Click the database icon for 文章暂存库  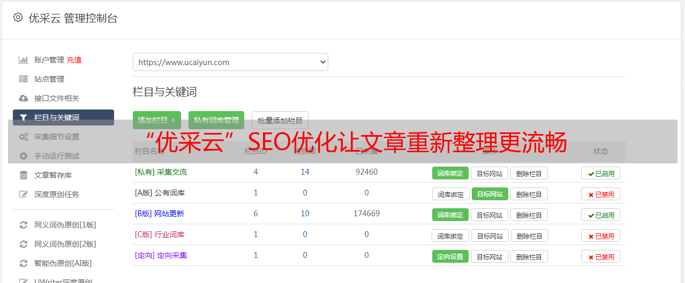pos(23,175)
